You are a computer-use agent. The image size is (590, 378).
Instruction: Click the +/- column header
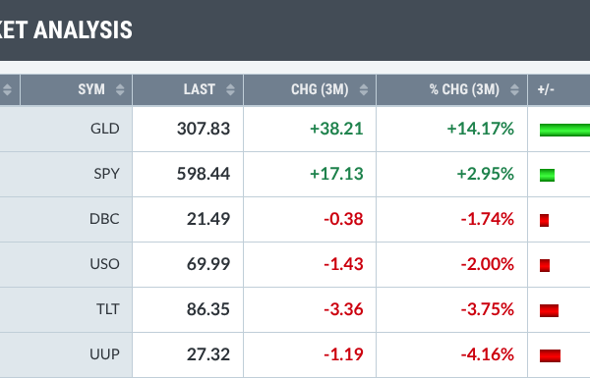coord(546,89)
